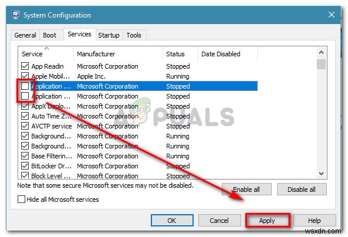Select the AVCTP service row name
Image resolution: width=348 pixels, height=237 pixels.
coord(52,126)
